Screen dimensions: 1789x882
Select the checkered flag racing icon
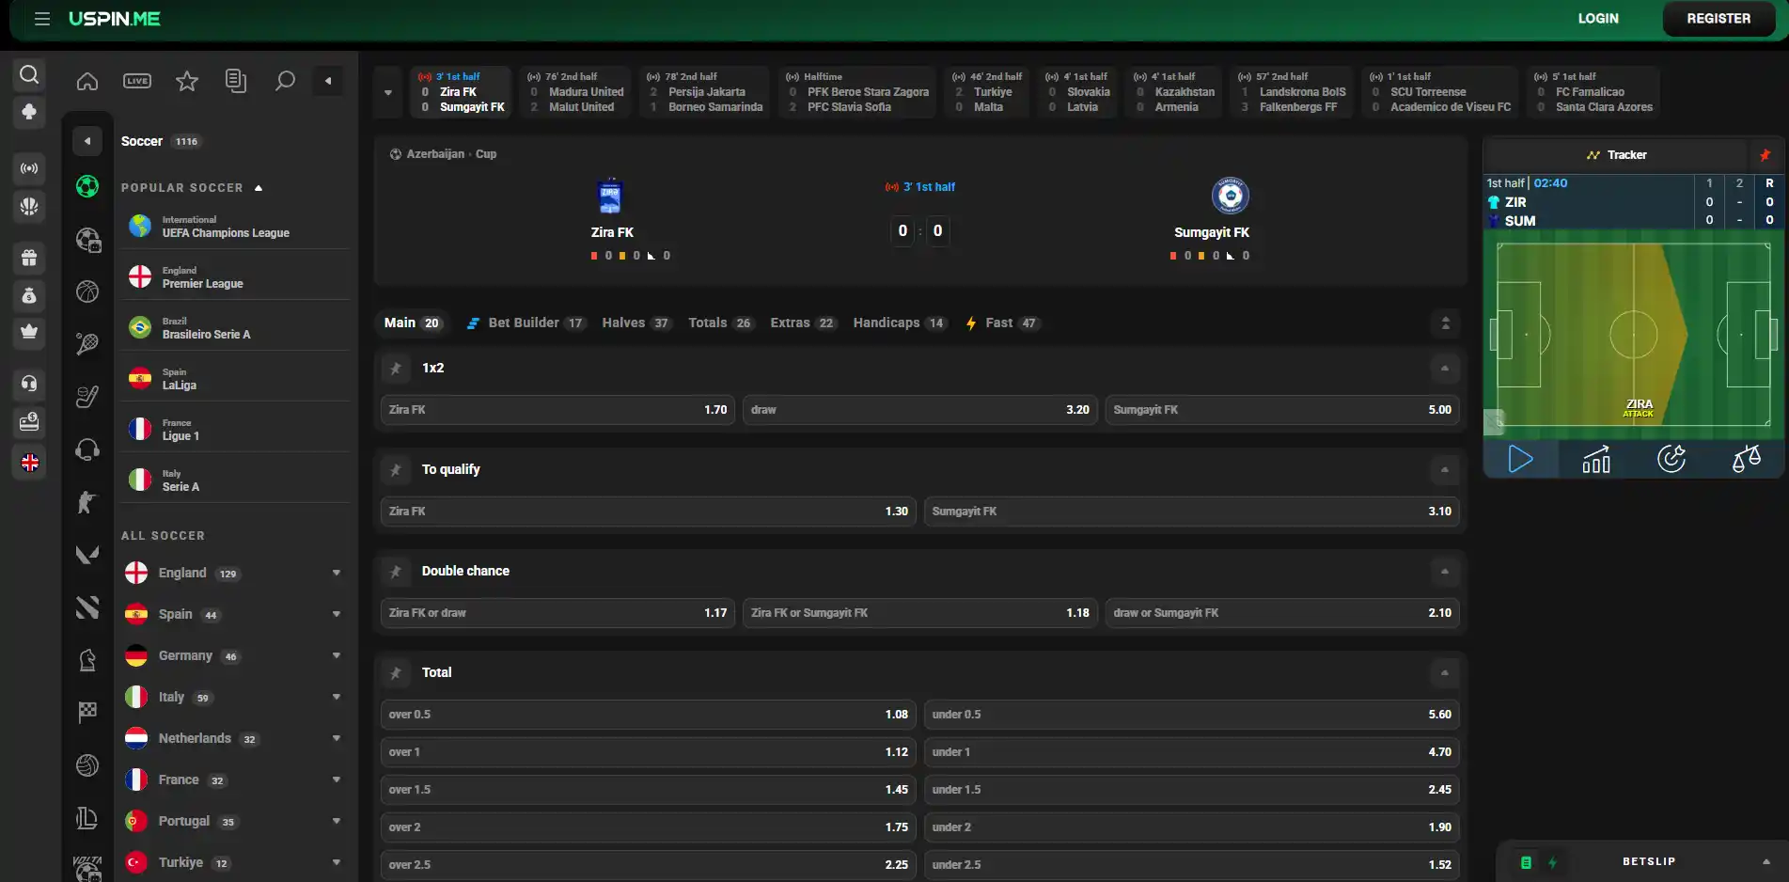pos(87,713)
